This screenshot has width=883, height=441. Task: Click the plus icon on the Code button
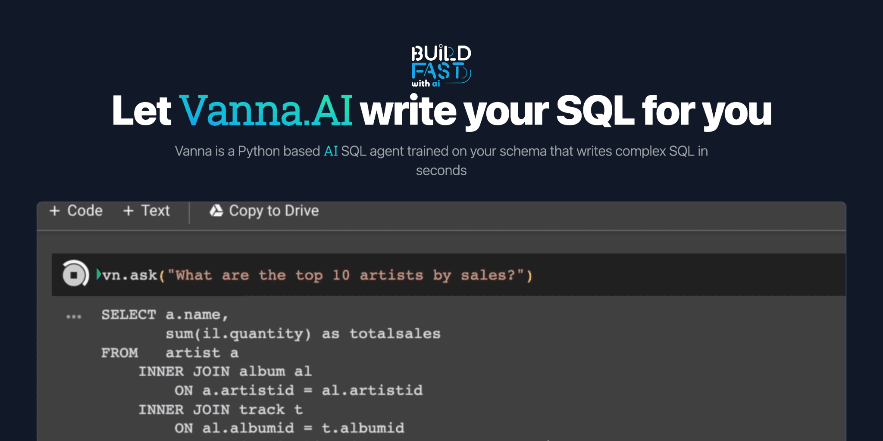[x=55, y=211]
